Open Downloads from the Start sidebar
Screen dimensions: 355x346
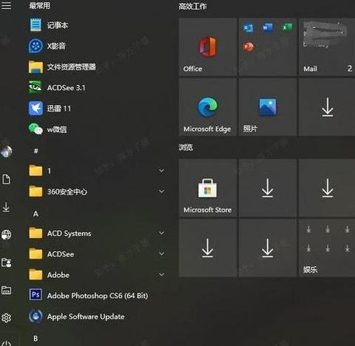(6, 207)
